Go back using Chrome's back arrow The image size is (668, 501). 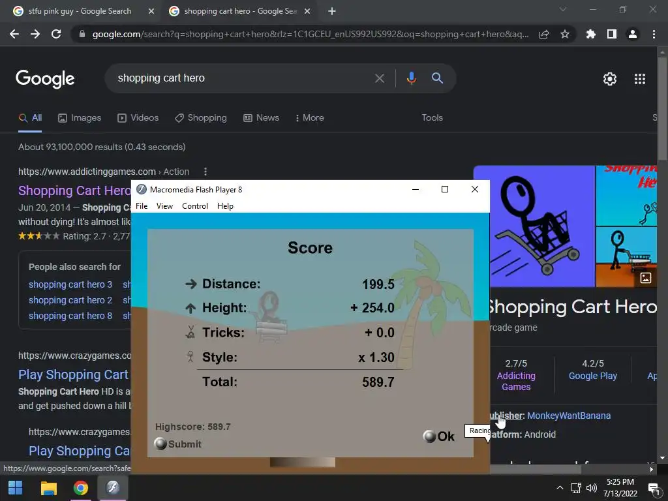tap(14, 34)
